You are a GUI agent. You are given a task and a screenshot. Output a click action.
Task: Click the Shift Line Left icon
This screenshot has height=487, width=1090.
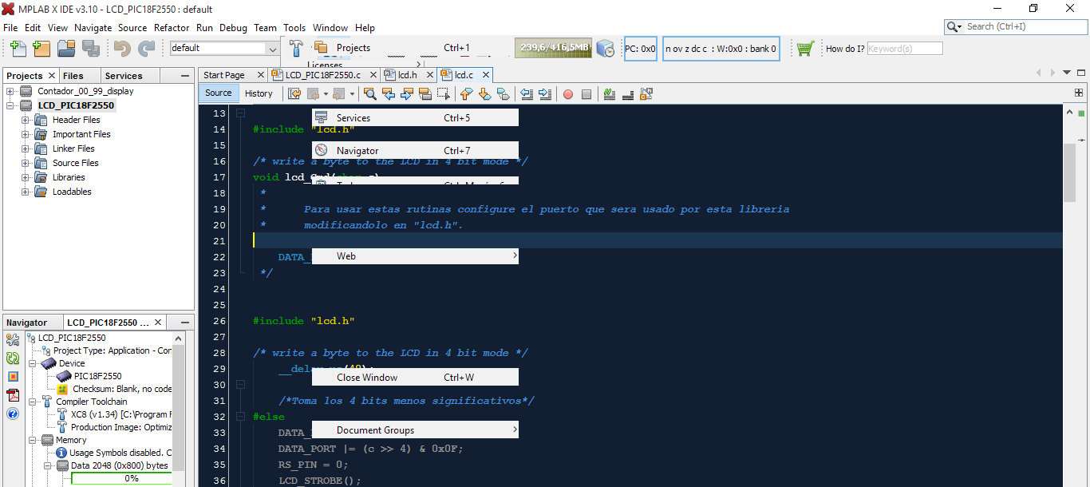tap(527, 93)
